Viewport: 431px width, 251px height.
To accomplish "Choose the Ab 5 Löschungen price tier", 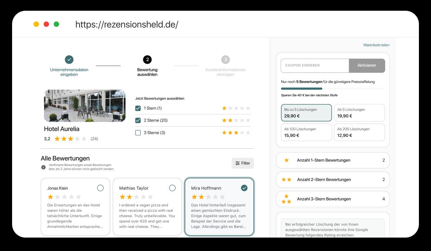I will click(359, 113).
